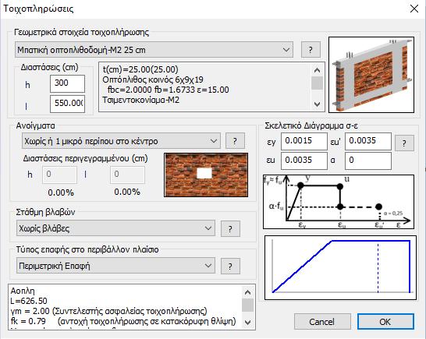
Task: Click the εy field with value 0.0015
Action: point(304,141)
